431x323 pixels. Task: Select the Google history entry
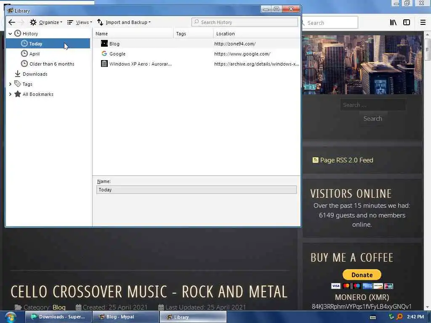point(196,54)
